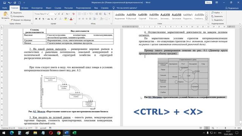Undo the last action in the quick access toolbar
Viewport: 242px width, 136px height.
pyautogui.click(x=9, y=3)
